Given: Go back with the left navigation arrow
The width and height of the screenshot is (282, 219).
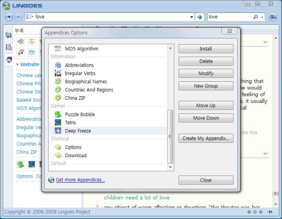Looking at the screenshot, I should tap(9, 17).
